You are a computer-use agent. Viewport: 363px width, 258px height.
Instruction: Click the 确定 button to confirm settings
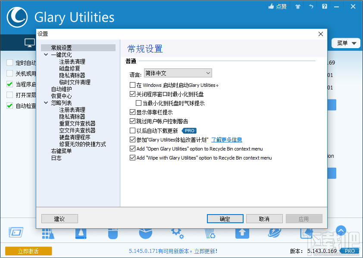(225, 218)
